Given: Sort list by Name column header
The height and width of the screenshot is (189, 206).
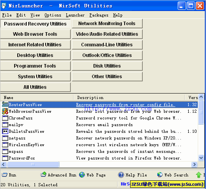Looking at the screenshot, I should click(x=37, y=97).
